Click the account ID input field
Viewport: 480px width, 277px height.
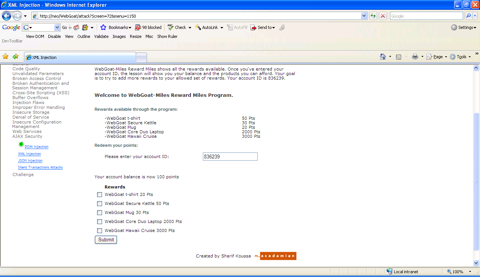230,157
